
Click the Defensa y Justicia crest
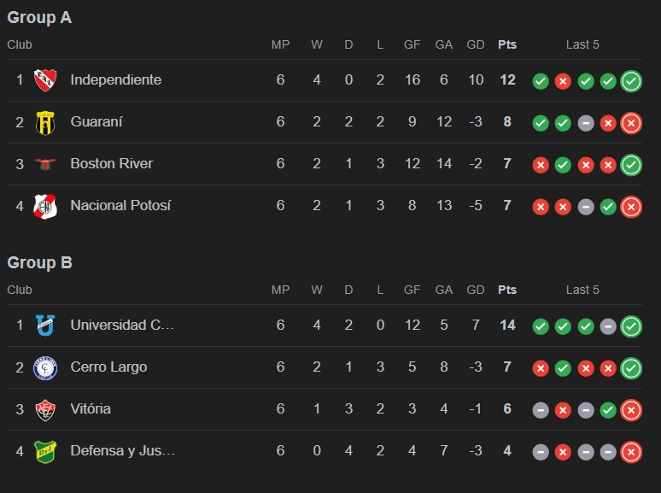44,451
